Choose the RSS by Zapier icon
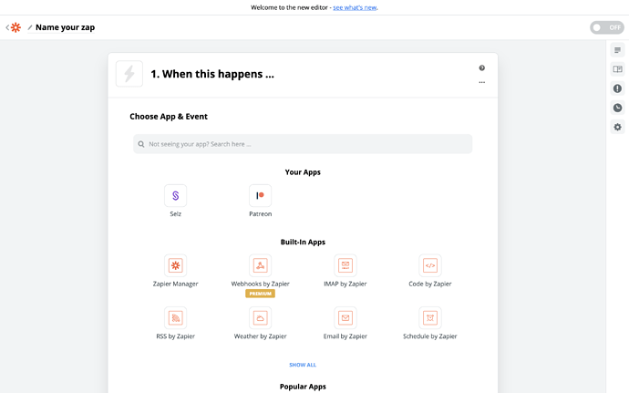This screenshot has height=393, width=629. point(175,318)
